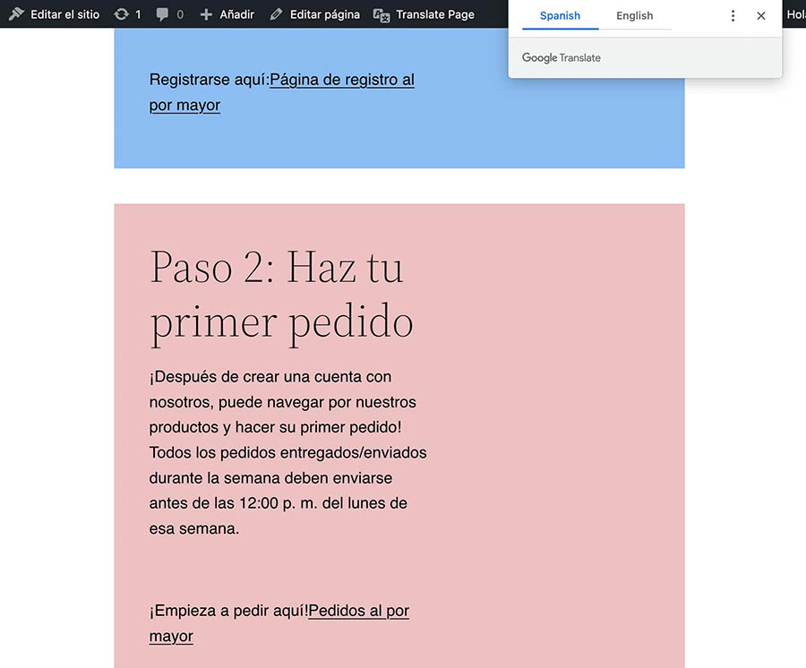
Task: Click the plus icon beside Añadir
Action: point(206,14)
